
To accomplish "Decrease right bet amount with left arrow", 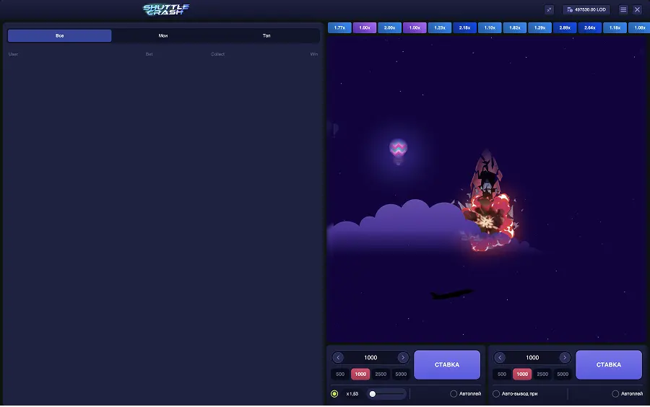I will [500, 358].
